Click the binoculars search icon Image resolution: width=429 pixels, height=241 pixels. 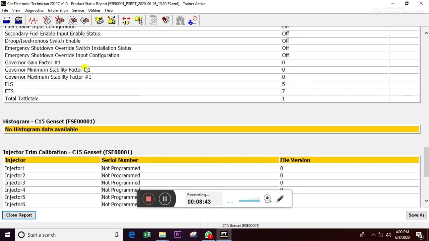coord(180,20)
